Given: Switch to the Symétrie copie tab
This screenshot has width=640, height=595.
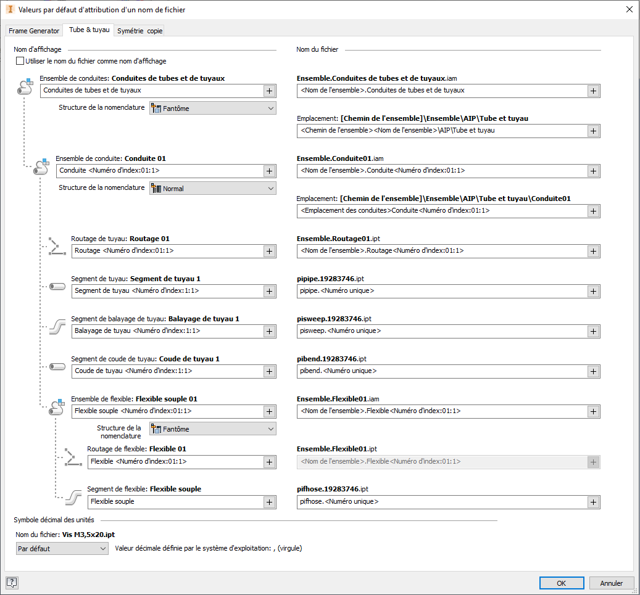Looking at the screenshot, I should (140, 31).
